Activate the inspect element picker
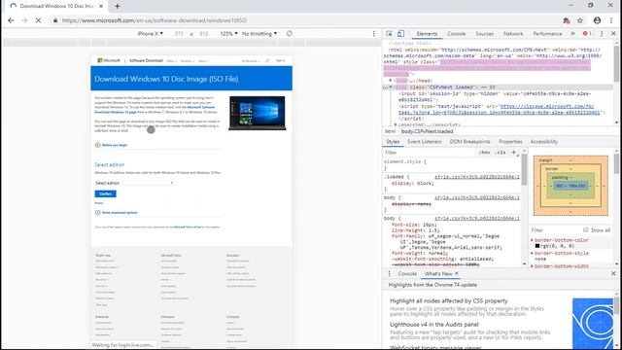622x350 pixels. (389, 34)
